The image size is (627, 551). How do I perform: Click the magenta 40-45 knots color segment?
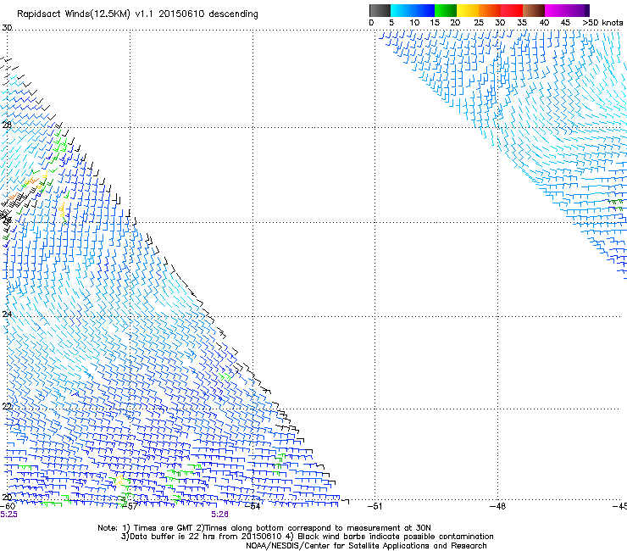pyautogui.click(x=556, y=10)
